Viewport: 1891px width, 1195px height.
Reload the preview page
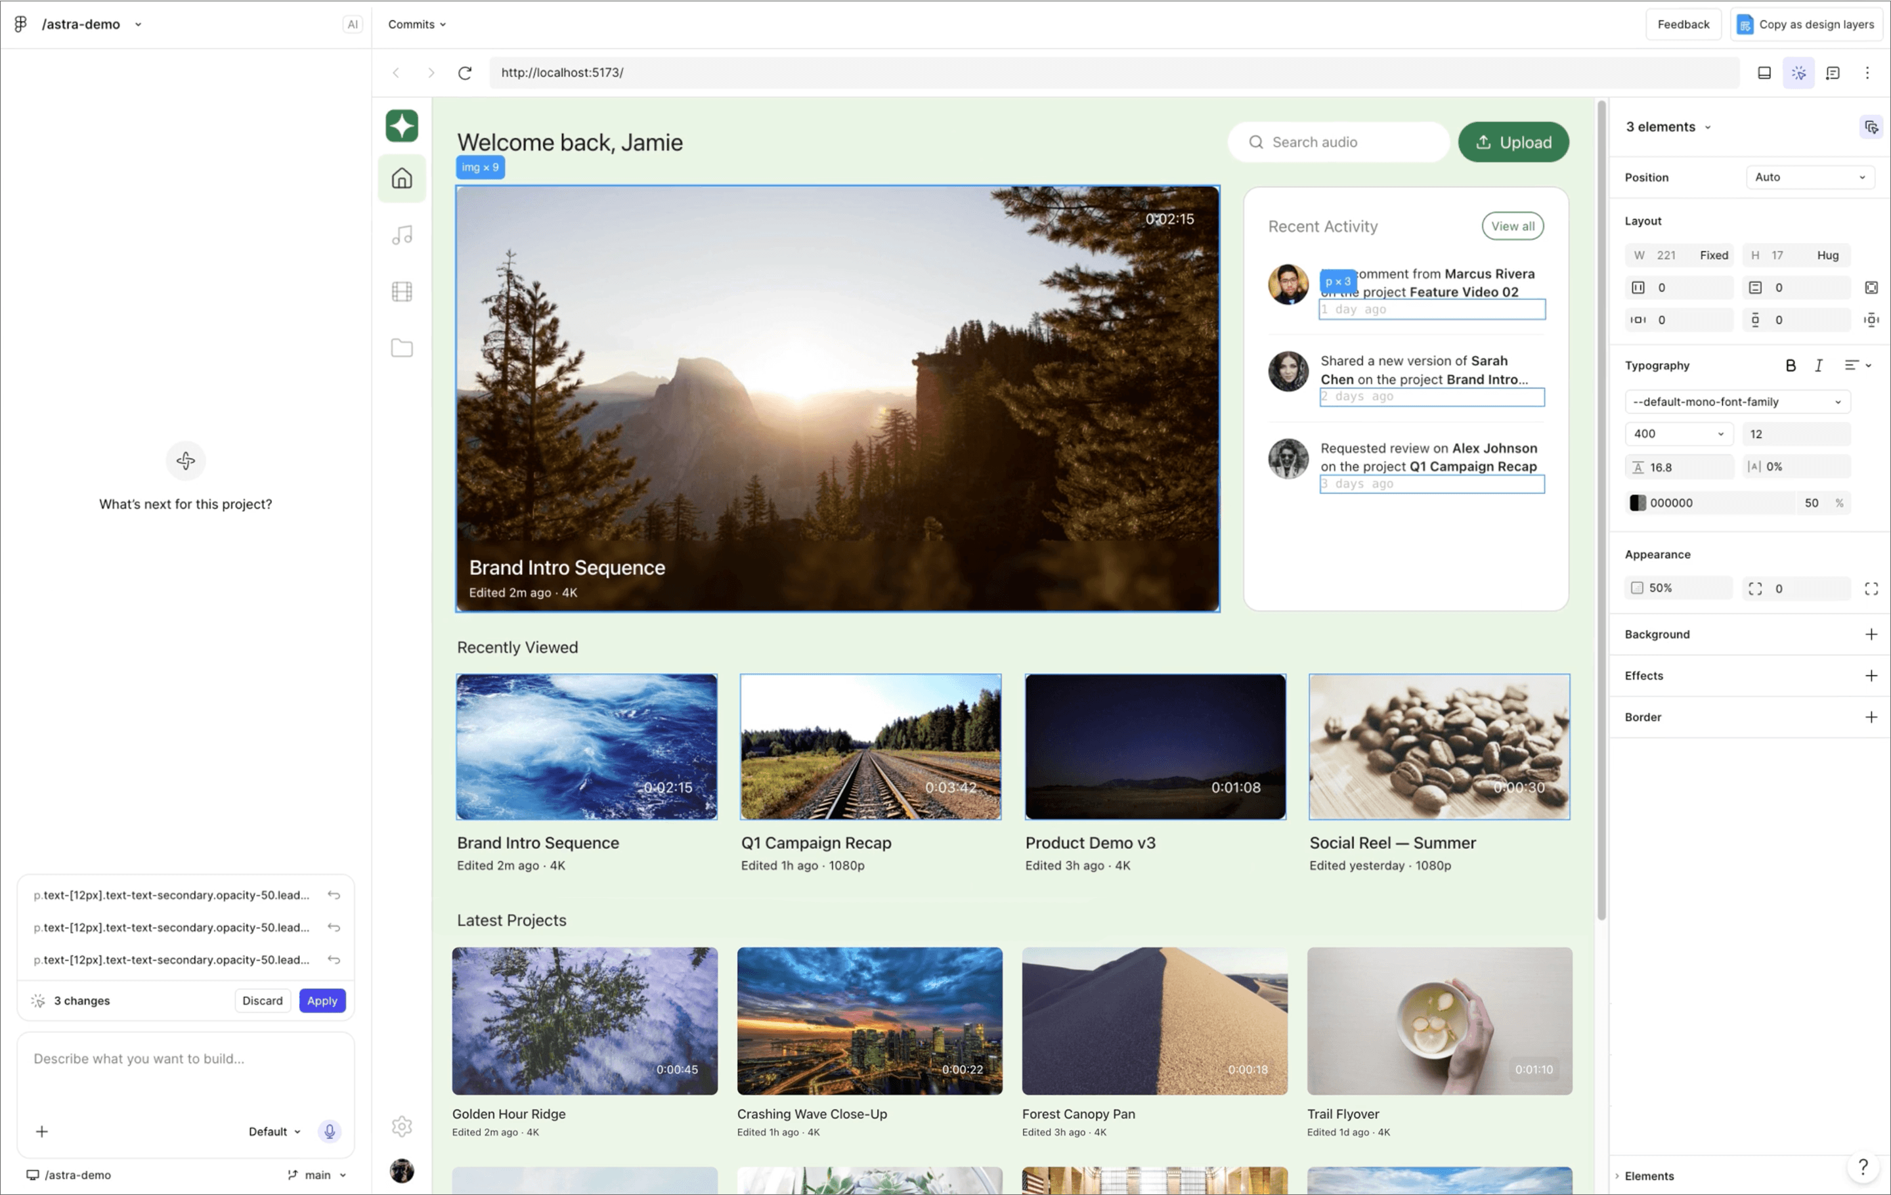(465, 73)
